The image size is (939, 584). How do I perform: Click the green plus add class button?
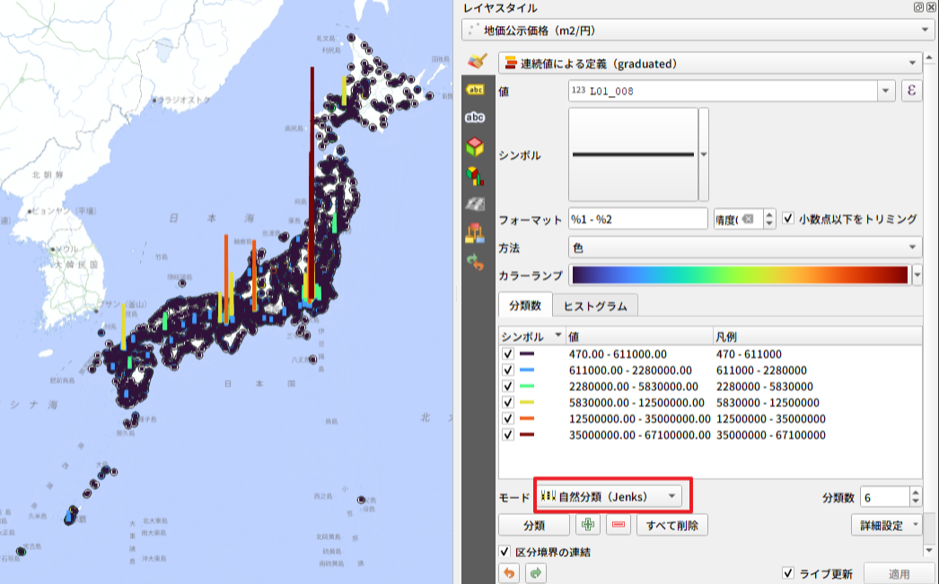click(587, 525)
